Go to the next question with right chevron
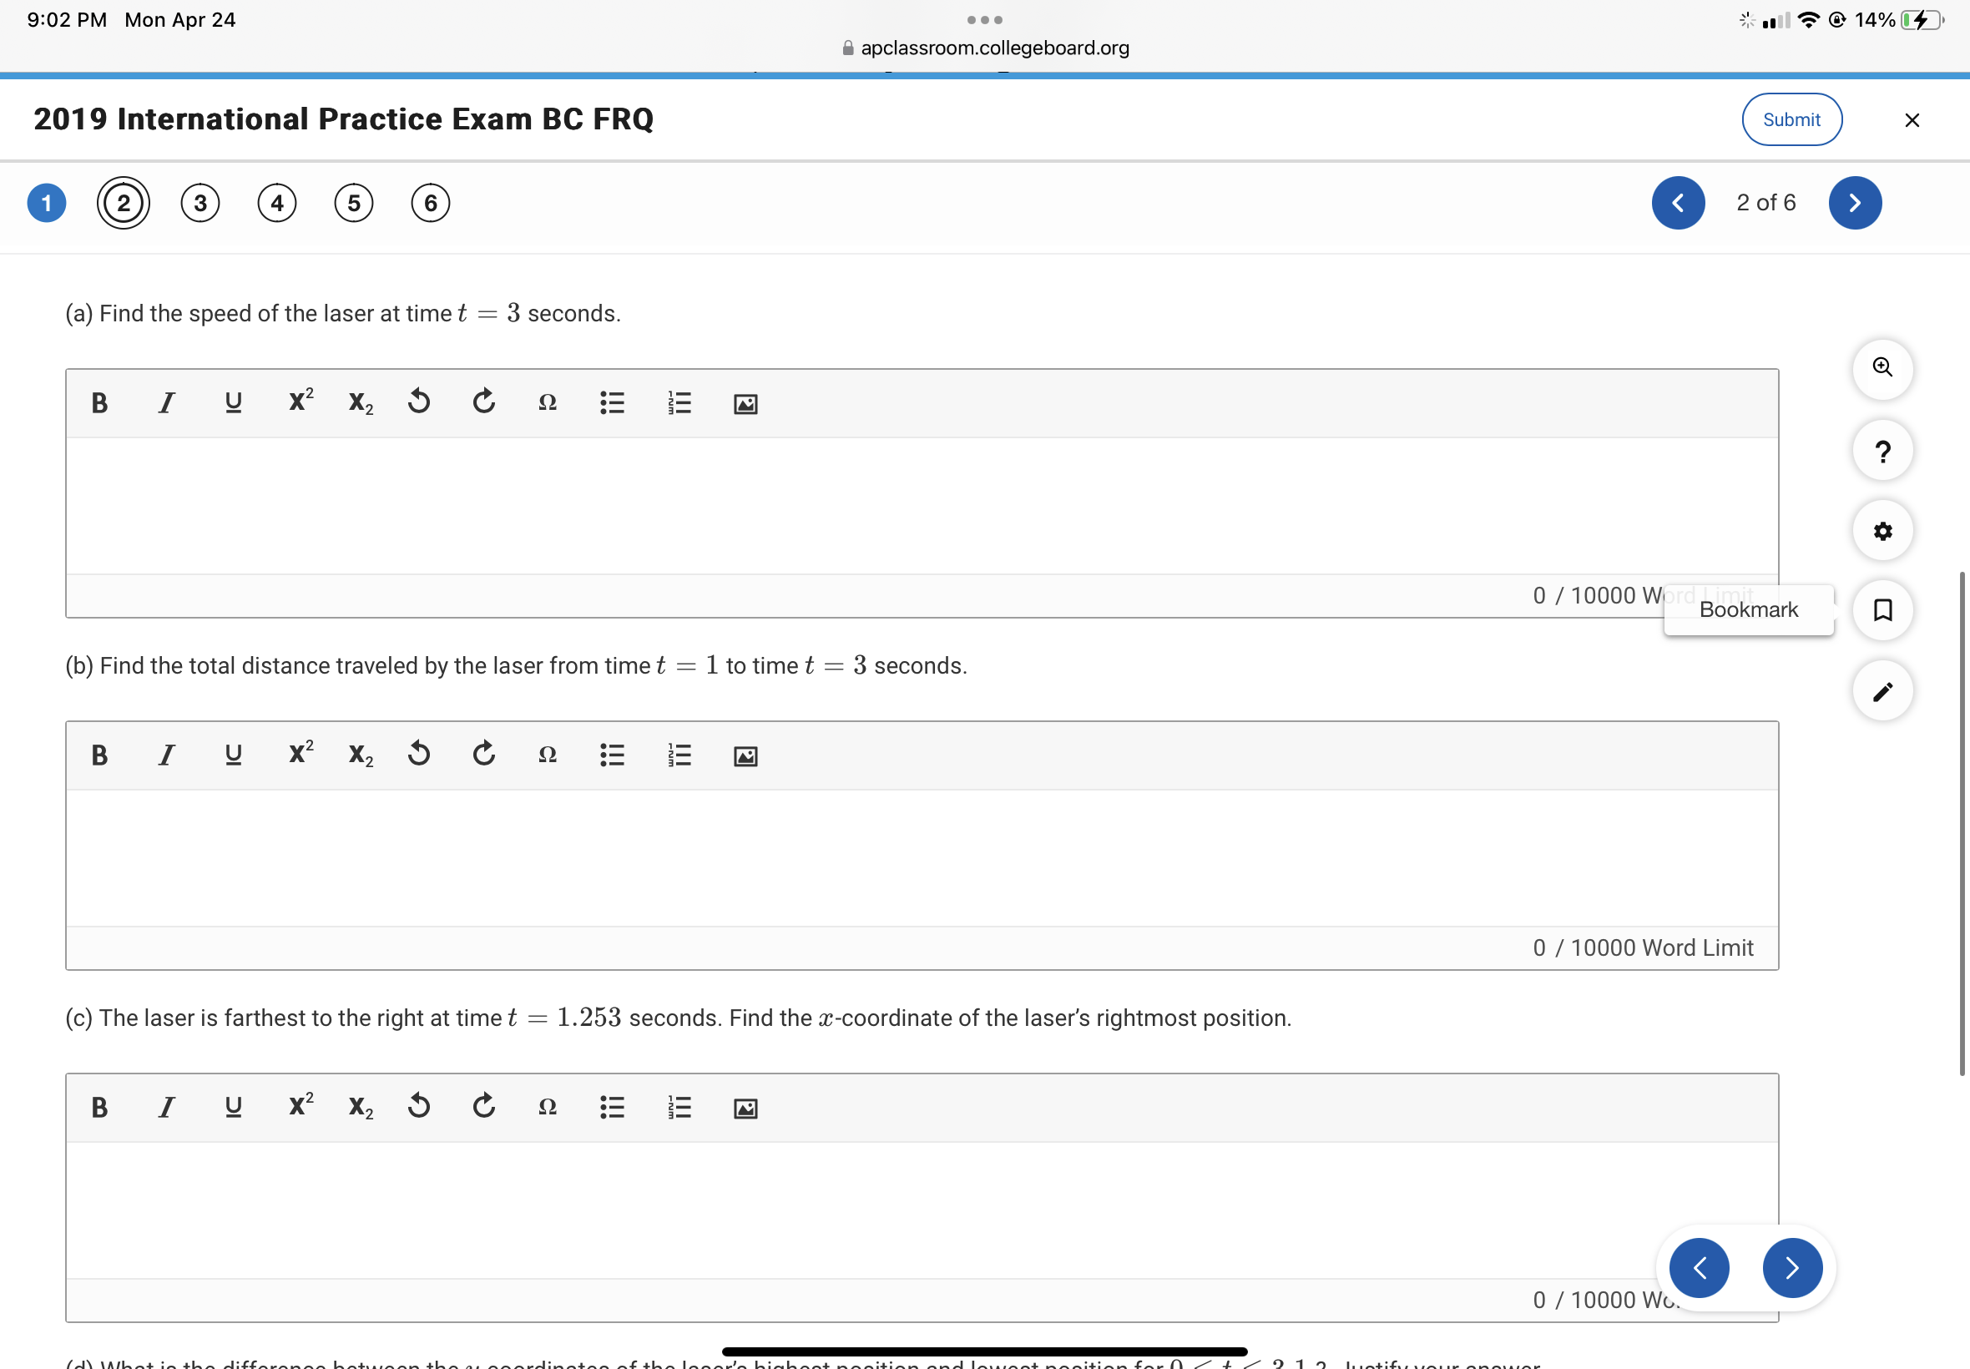1970x1369 pixels. 1854,203
